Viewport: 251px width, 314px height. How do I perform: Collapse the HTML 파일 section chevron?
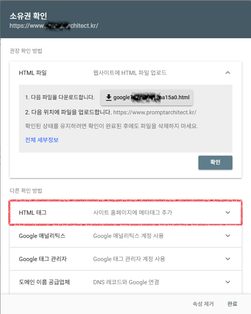[227, 73]
